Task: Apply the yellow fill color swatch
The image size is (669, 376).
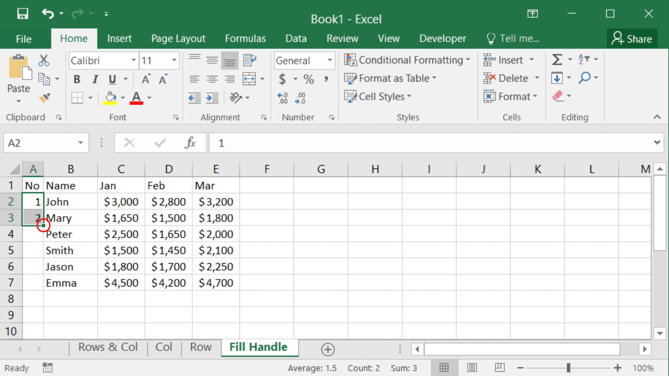Action: pos(110,98)
